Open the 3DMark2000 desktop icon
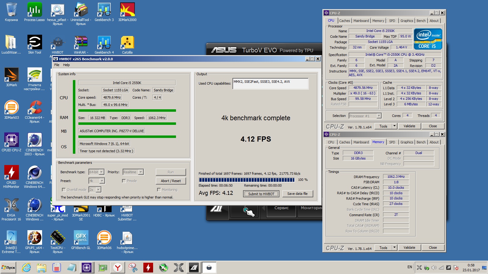Screen dimensions: 488x274 (x=127, y=12)
